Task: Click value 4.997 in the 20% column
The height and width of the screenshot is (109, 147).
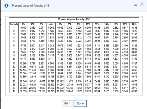Action: (x=134, y=91)
